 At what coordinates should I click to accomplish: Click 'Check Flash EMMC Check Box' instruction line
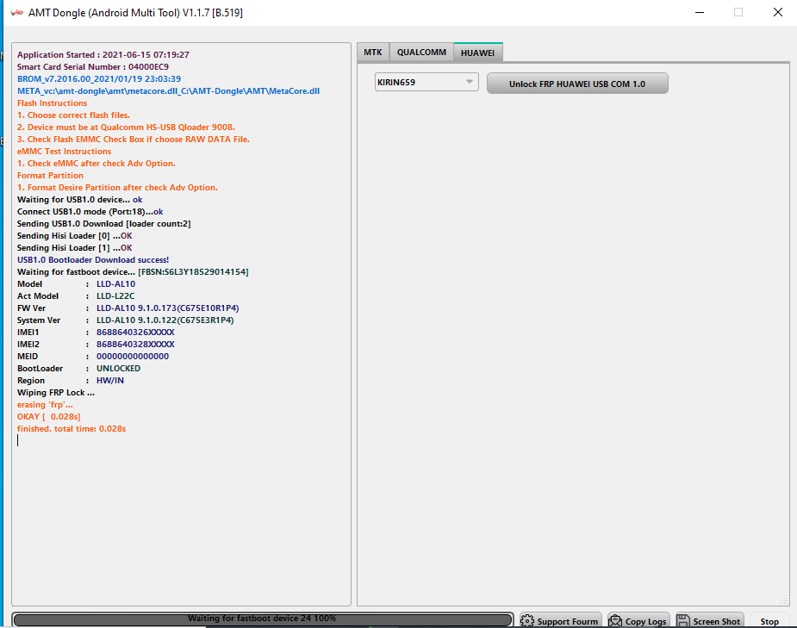click(x=134, y=140)
